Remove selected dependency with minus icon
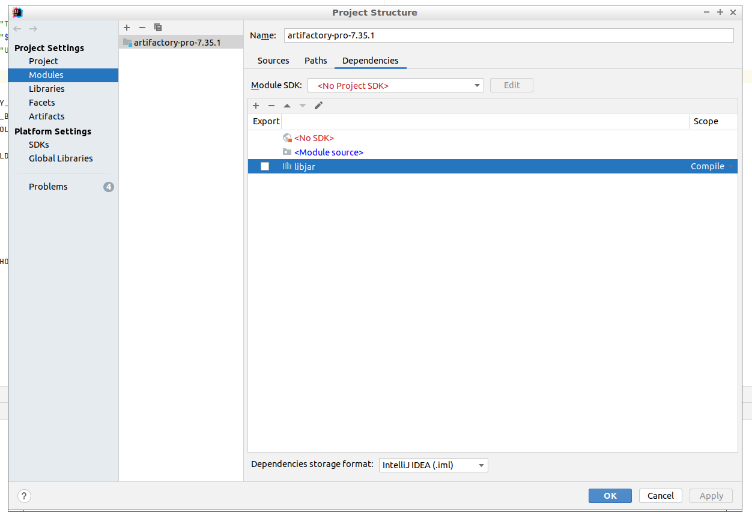The image size is (752, 518). coord(271,106)
